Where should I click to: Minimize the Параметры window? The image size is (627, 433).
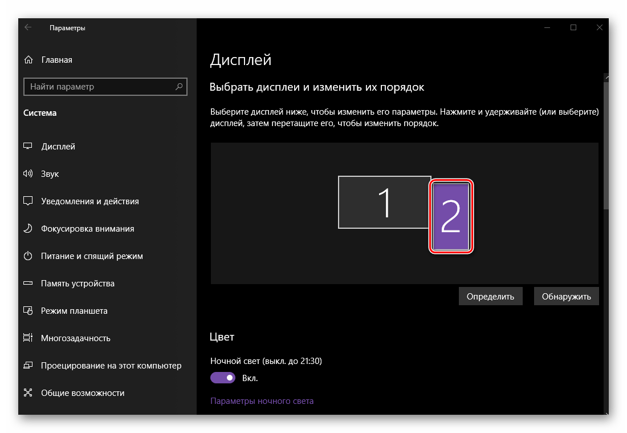coord(547,27)
